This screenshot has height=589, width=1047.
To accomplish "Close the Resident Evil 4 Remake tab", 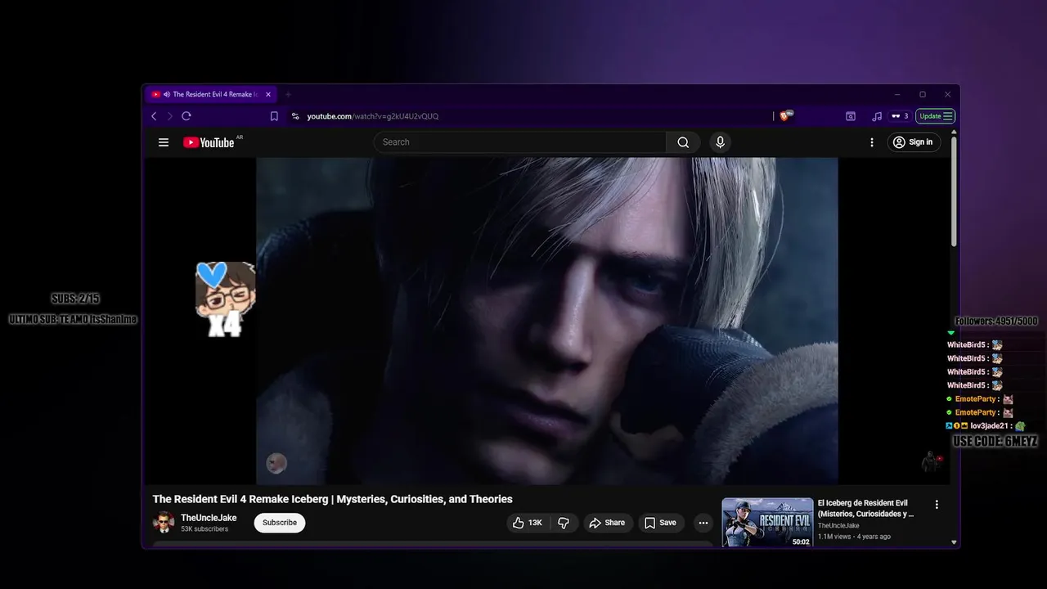I will [268, 95].
